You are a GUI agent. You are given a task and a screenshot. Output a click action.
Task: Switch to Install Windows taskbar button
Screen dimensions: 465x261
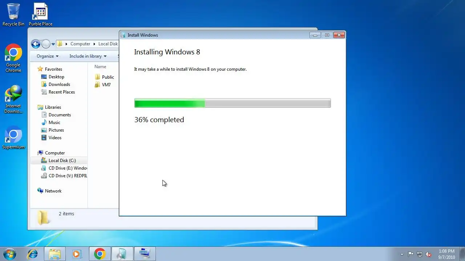pos(122,254)
